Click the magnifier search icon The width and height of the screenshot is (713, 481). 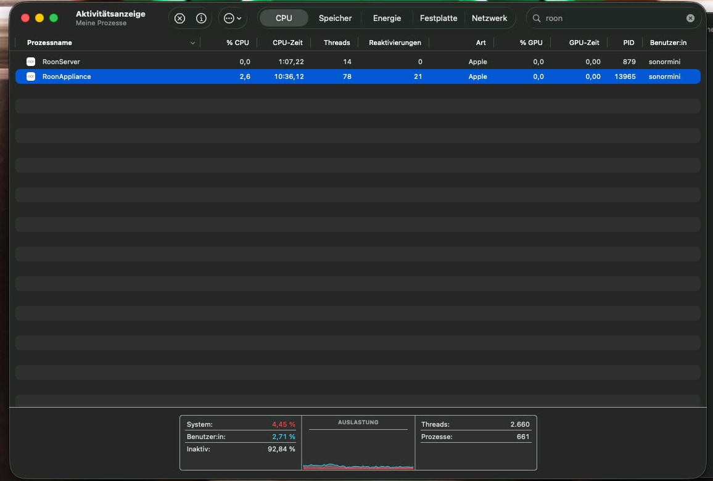[x=537, y=18]
